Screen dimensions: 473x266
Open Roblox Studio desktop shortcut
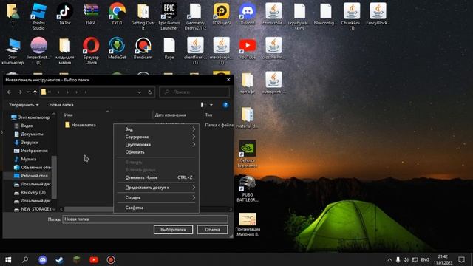[38, 16]
